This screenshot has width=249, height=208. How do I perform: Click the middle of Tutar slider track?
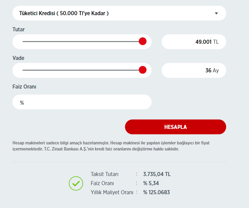pos(82,41)
